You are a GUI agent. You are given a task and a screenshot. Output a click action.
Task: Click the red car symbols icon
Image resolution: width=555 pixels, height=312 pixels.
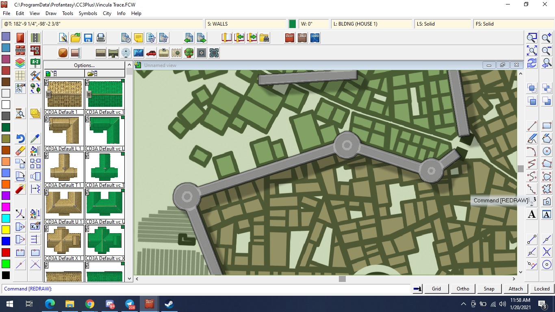click(151, 53)
